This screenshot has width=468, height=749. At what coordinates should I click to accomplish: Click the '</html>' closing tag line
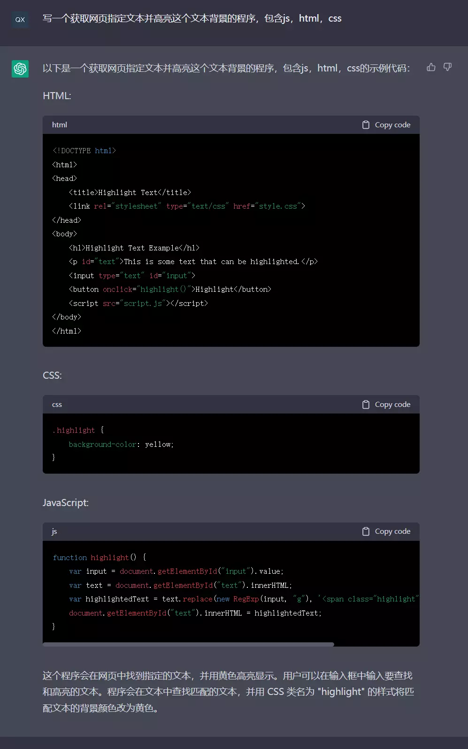click(x=67, y=331)
